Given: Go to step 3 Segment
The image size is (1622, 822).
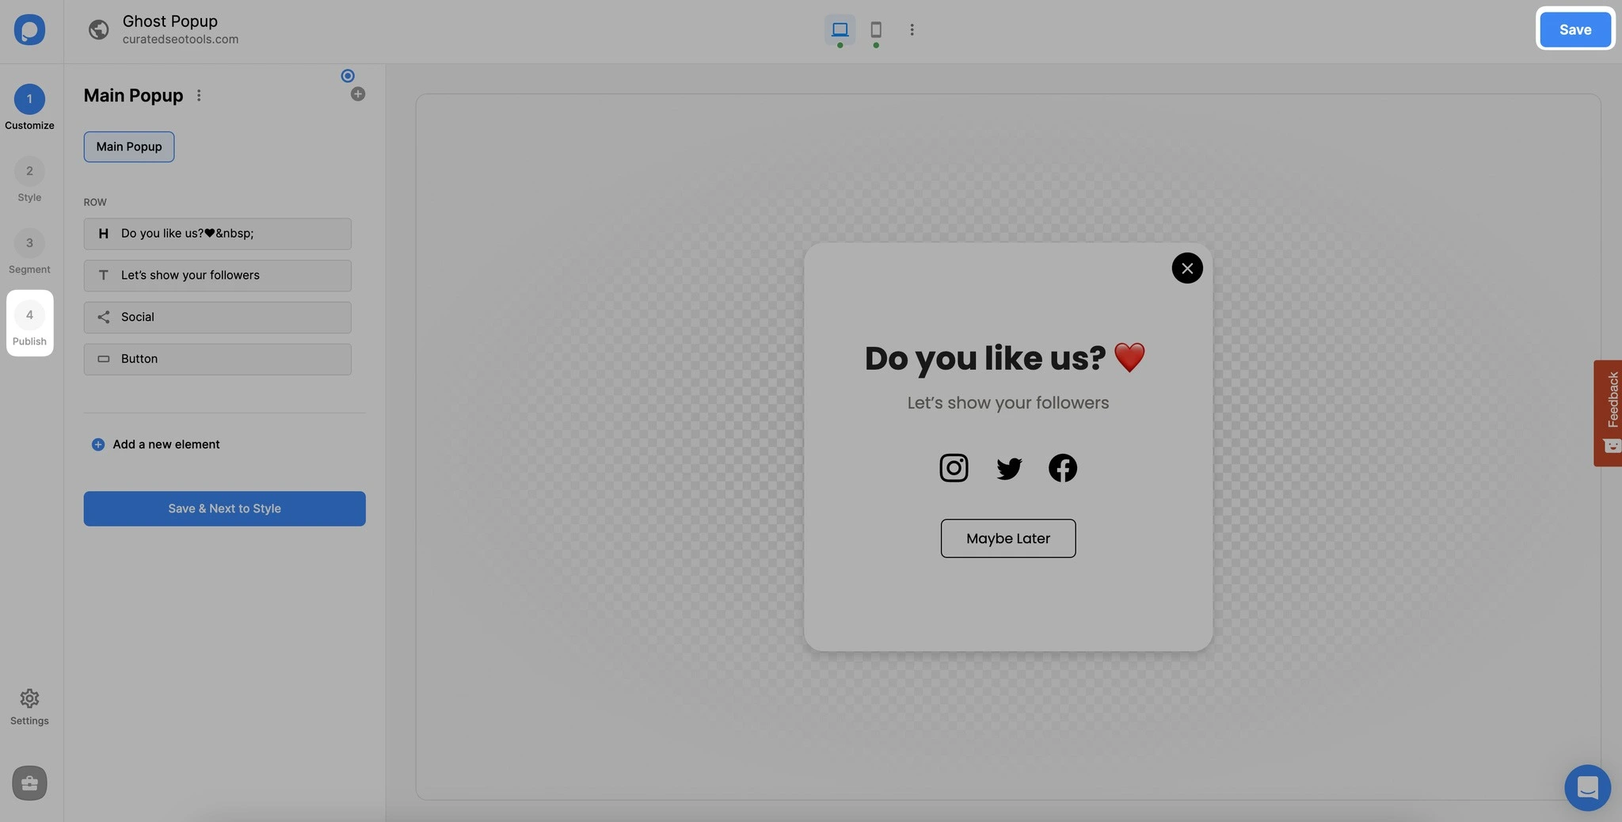Looking at the screenshot, I should (29, 252).
